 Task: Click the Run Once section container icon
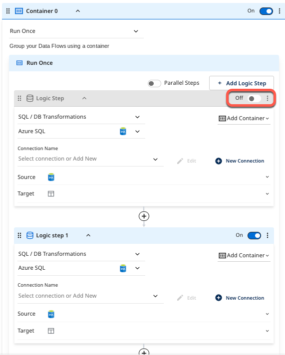pos(19,63)
